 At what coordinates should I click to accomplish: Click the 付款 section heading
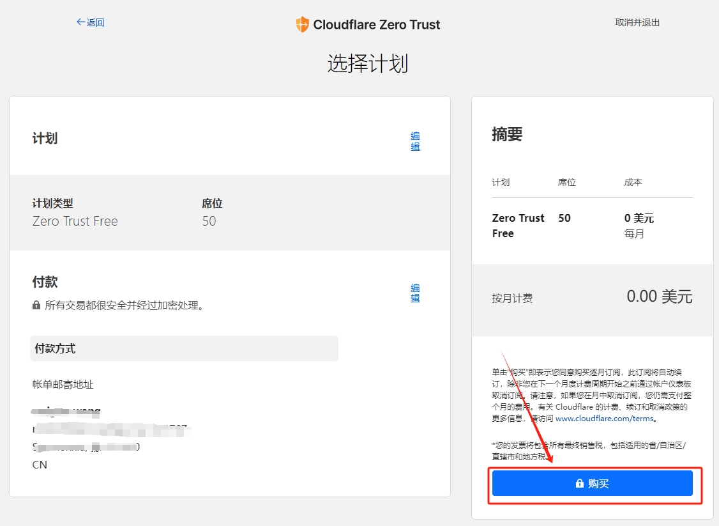click(x=45, y=282)
